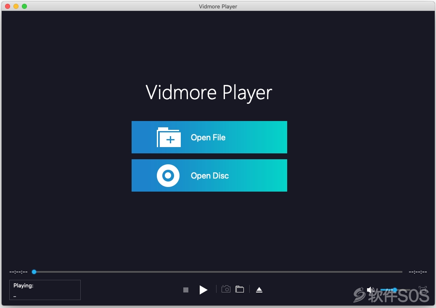This screenshot has height=308, width=436.
Task: Mute audio with the speaker icon
Action: [x=370, y=290]
